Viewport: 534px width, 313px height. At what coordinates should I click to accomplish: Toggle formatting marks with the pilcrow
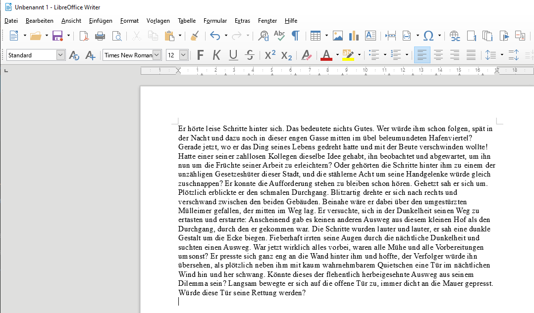click(x=295, y=36)
